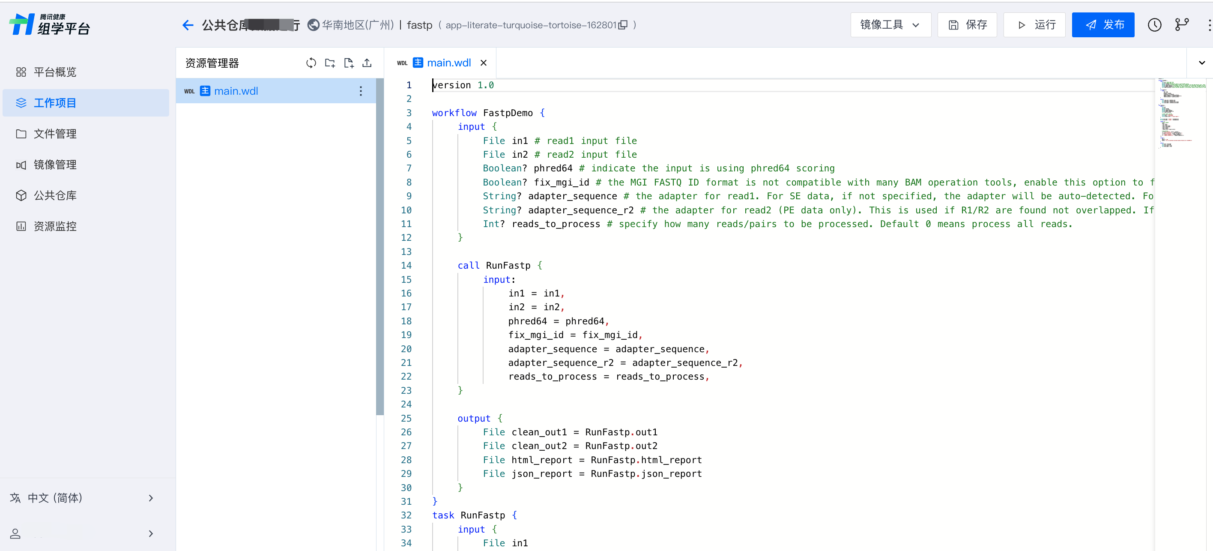Close the main.wdl editor tab
This screenshot has height=551, width=1213.
pyautogui.click(x=483, y=63)
